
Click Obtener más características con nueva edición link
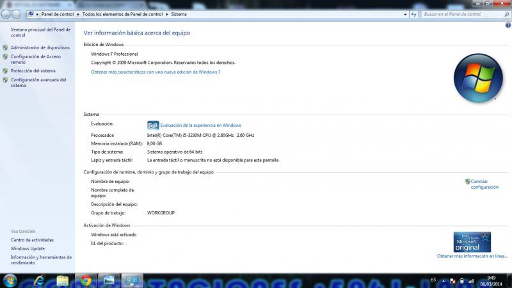tap(156, 72)
